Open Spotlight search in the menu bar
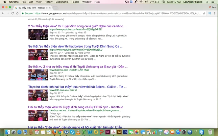This screenshot has height=136, width=218. pos(207,2)
